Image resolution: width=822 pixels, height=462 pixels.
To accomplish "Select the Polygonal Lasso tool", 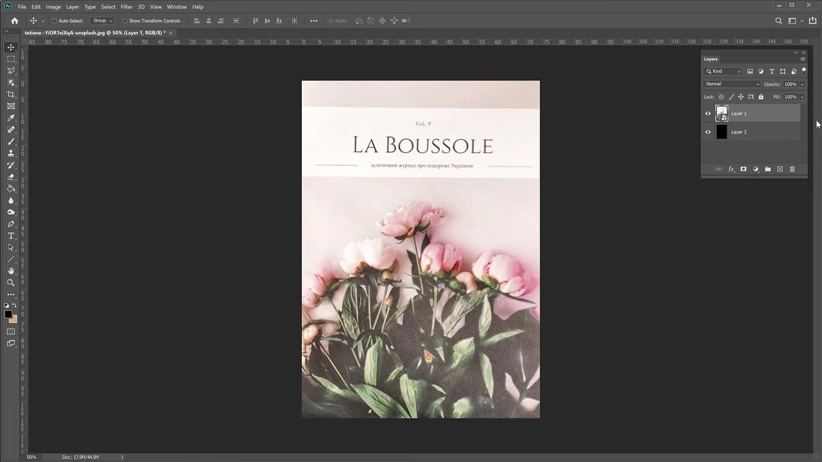I will click(x=11, y=71).
